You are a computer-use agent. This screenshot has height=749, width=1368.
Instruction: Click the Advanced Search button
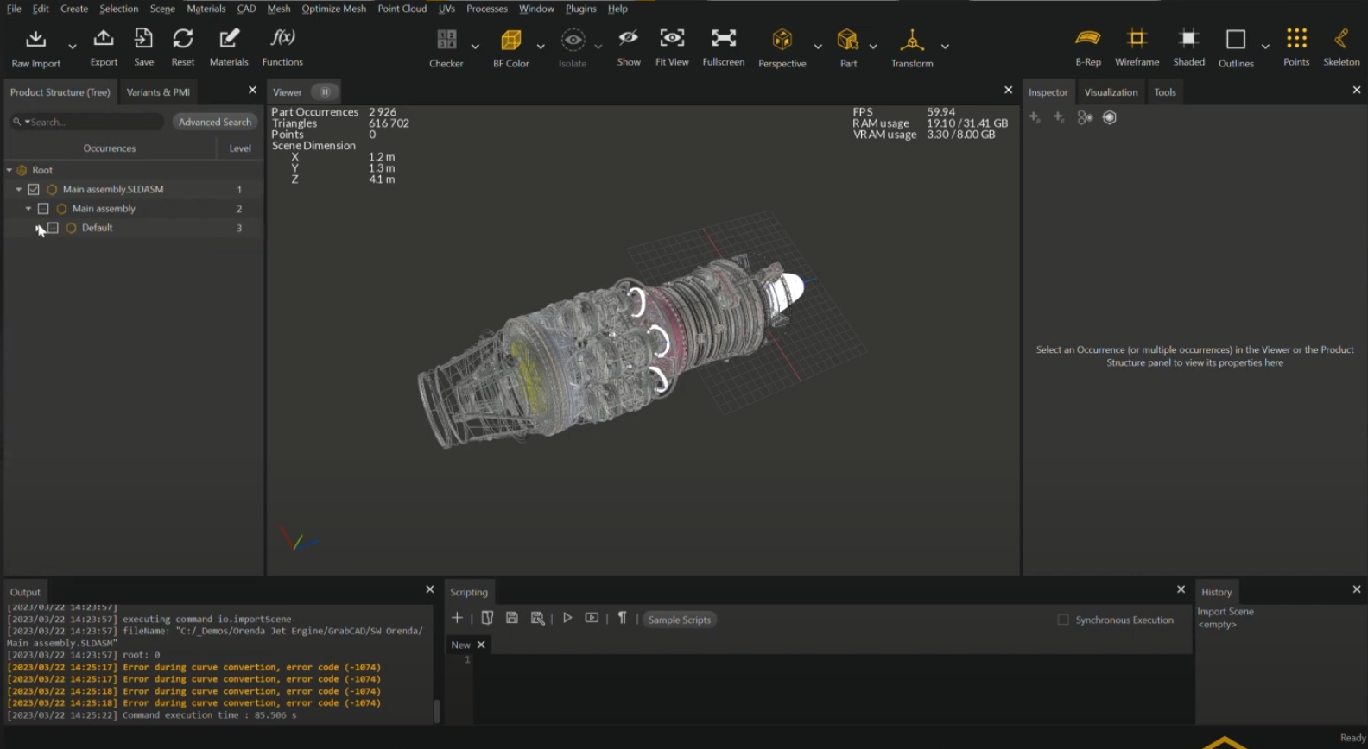click(215, 122)
